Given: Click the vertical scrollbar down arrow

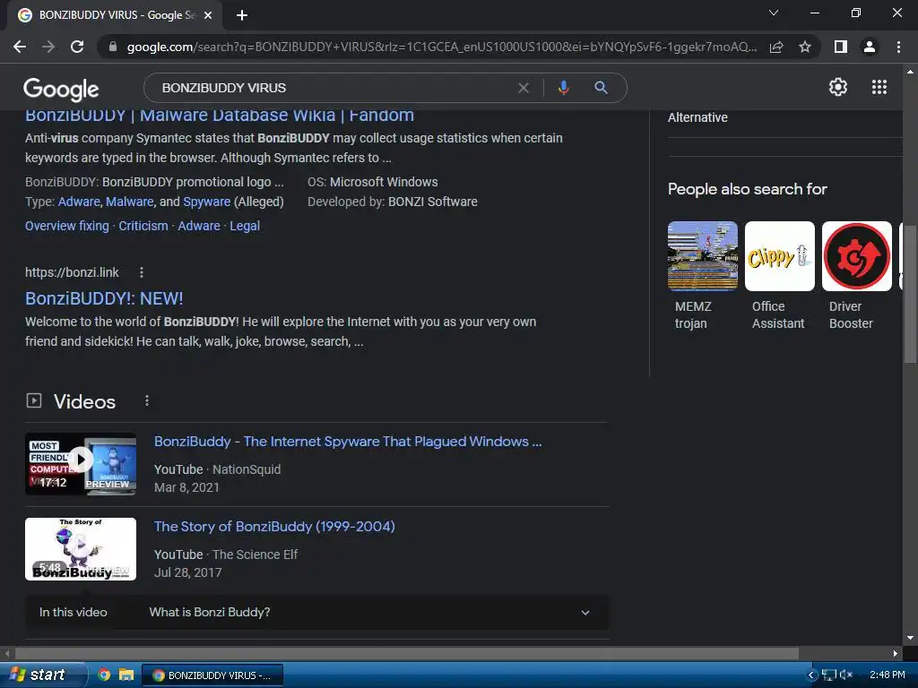Looking at the screenshot, I should (910, 638).
